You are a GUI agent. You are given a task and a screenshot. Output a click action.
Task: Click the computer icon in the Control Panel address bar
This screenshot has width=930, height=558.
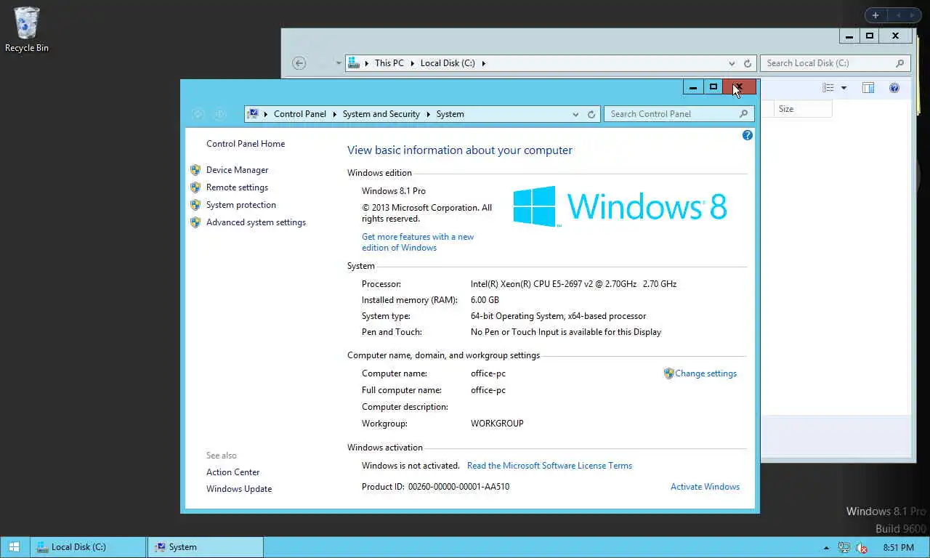(253, 114)
